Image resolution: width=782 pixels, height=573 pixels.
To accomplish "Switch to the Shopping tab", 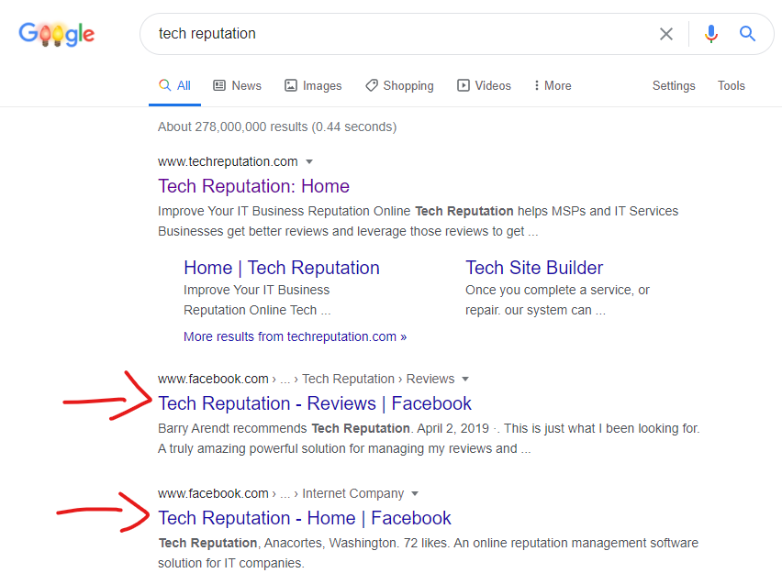I will tap(399, 85).
